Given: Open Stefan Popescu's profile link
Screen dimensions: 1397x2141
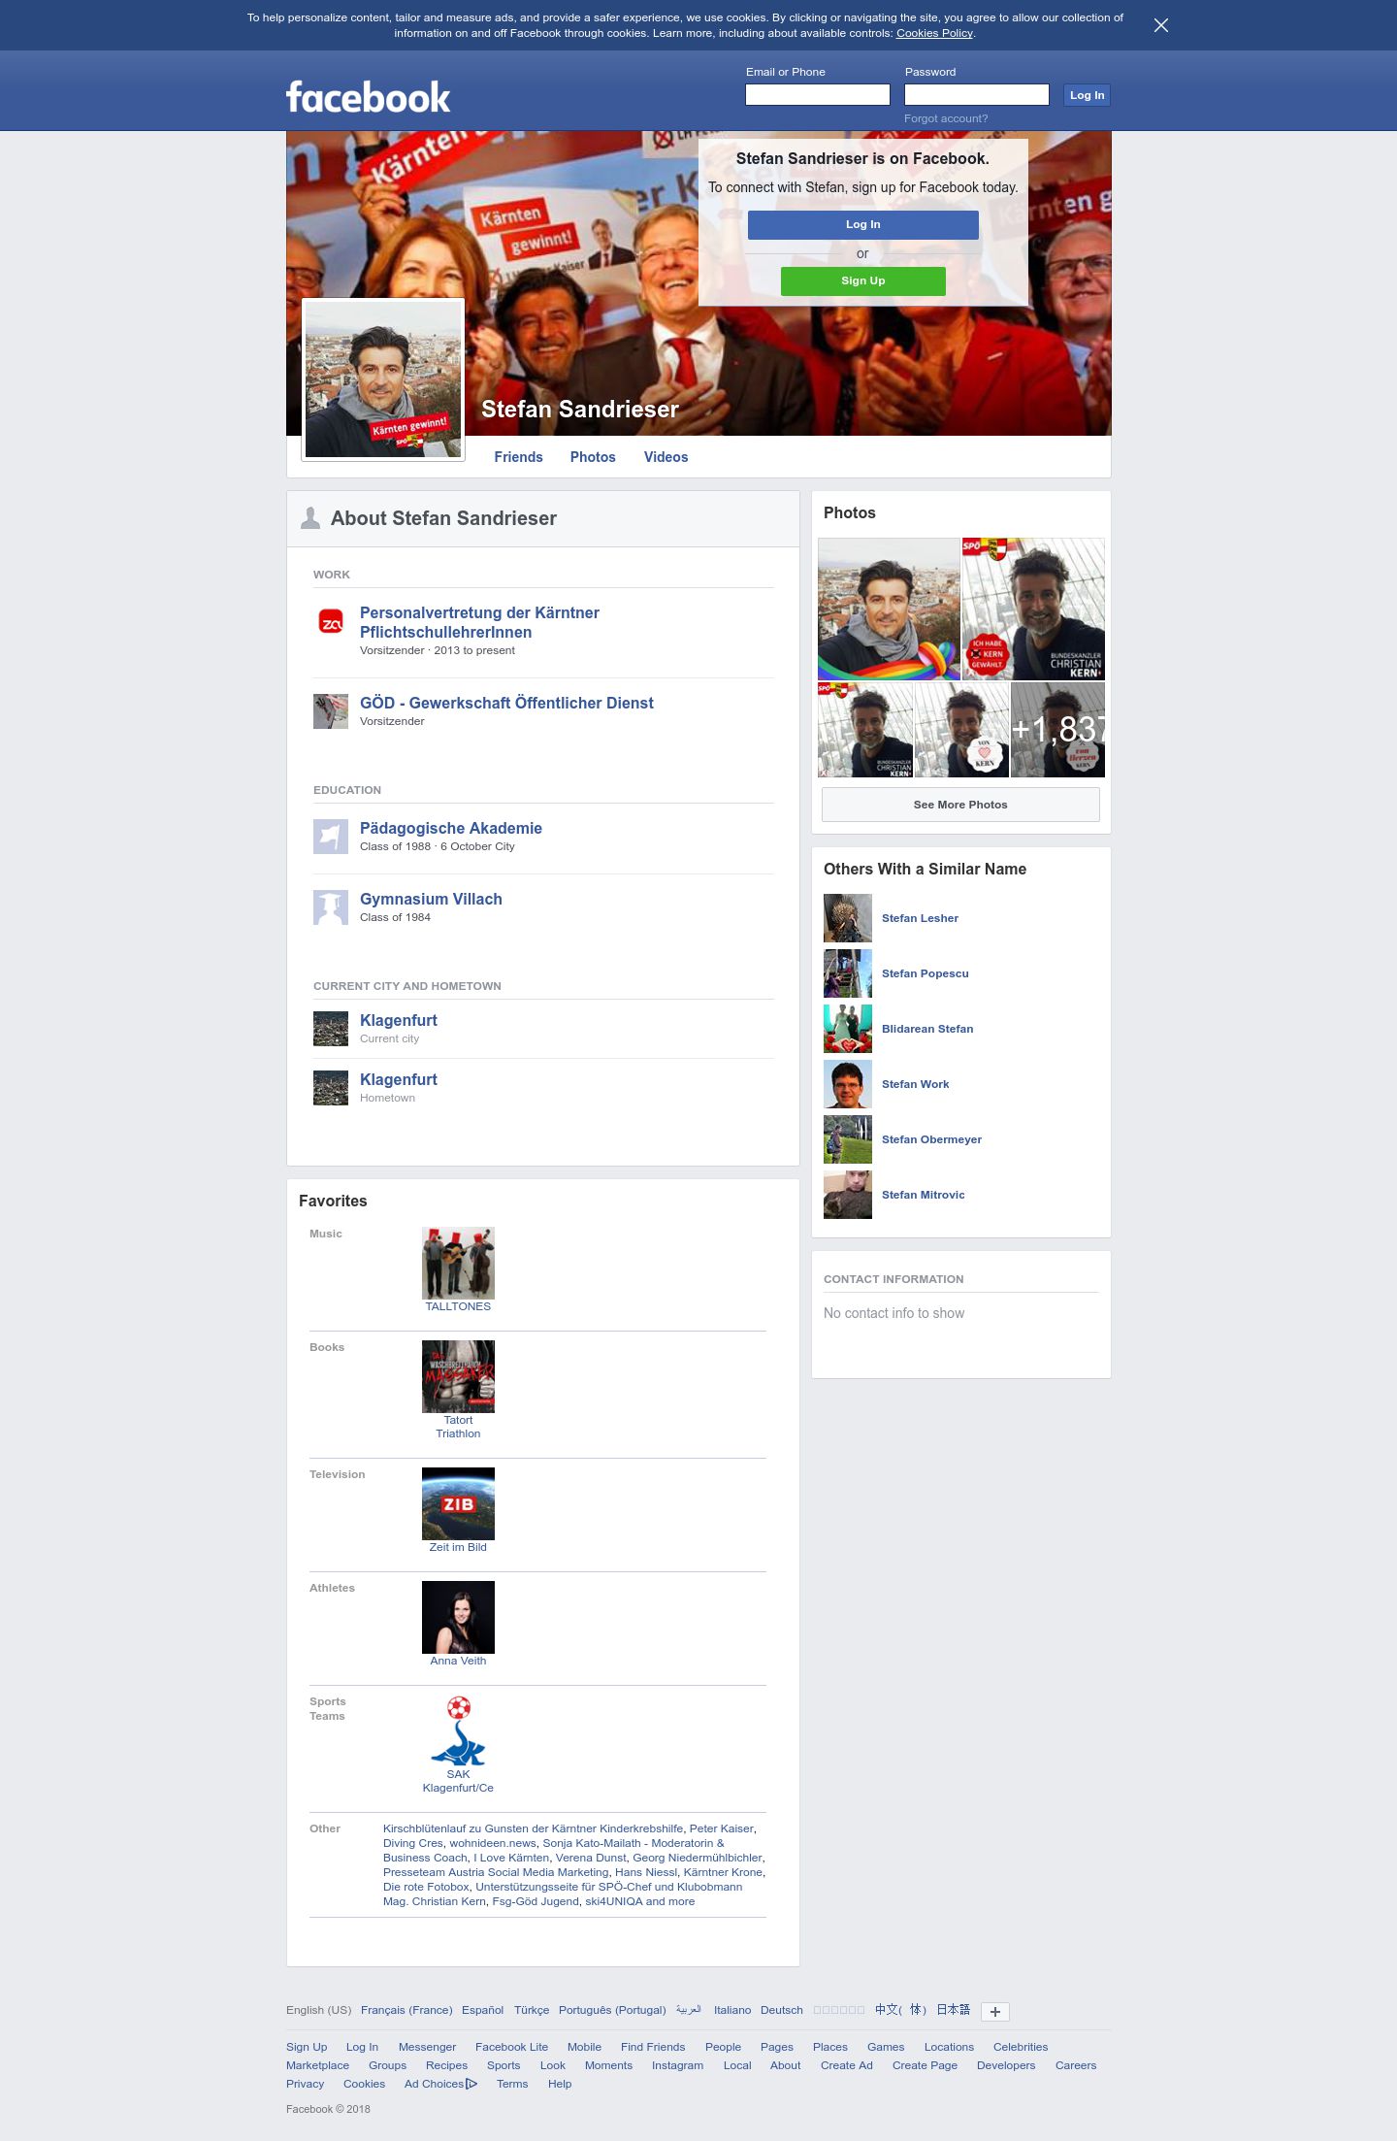Looking at the screenshot, I should 925,973.
